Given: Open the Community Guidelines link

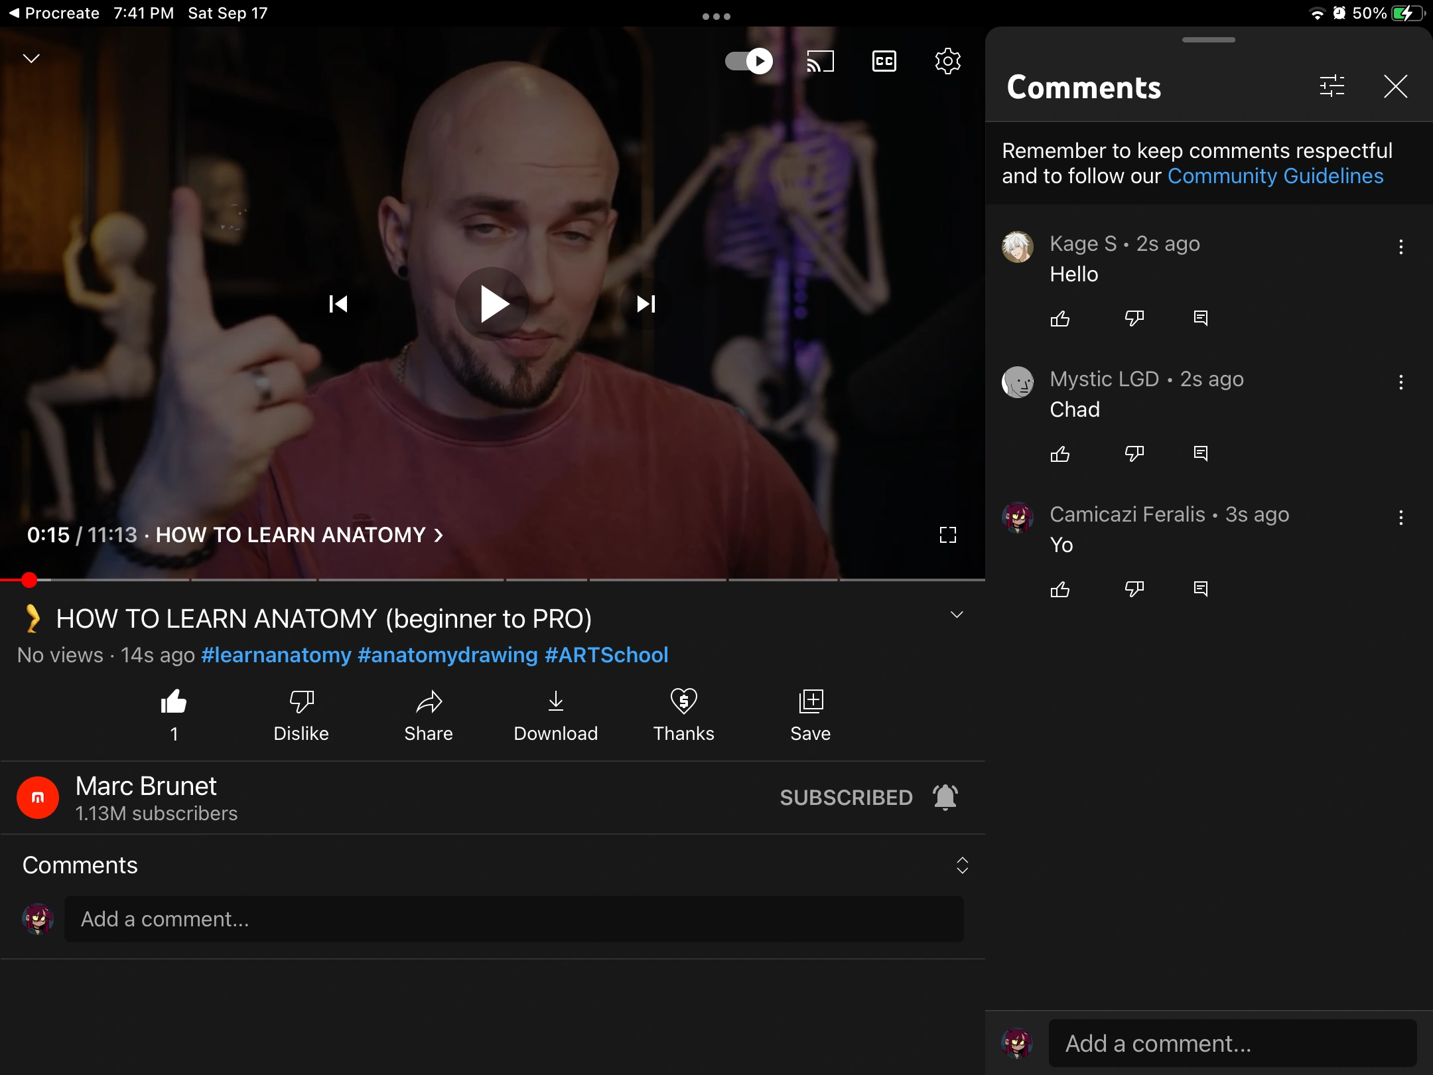Looking at the screenshot, I should [1275, 177].
